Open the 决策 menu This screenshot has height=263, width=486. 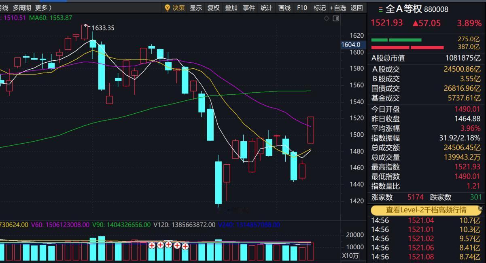(178, 8)
